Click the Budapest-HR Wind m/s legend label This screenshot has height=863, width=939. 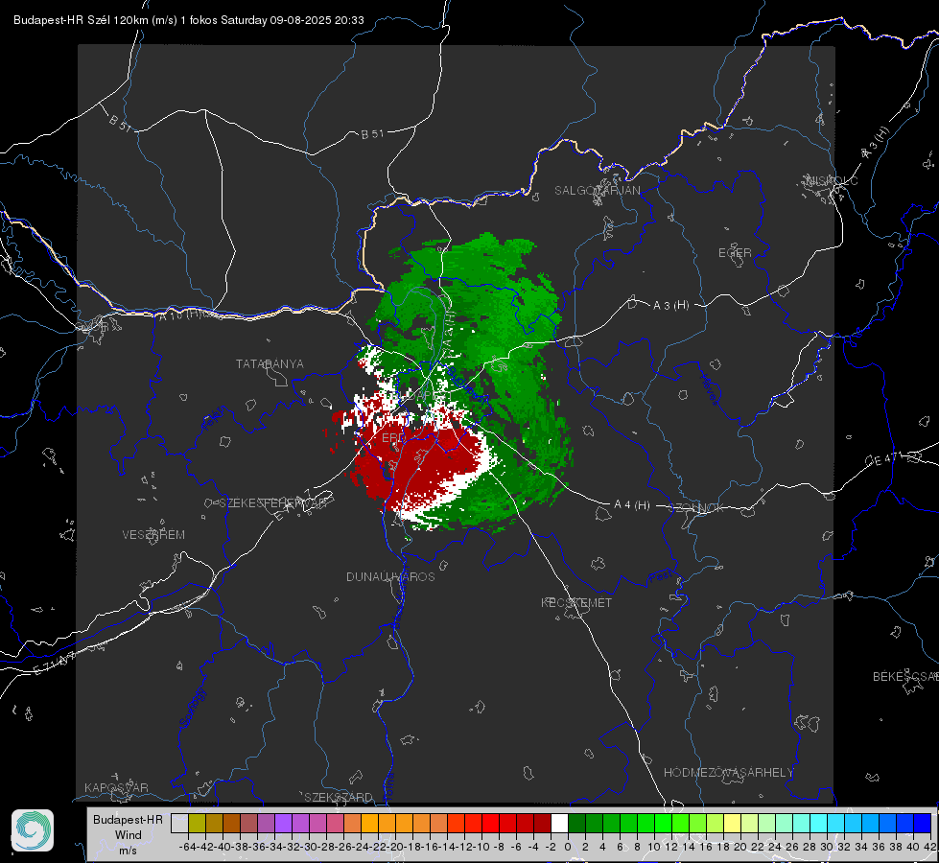coord(129,835)
